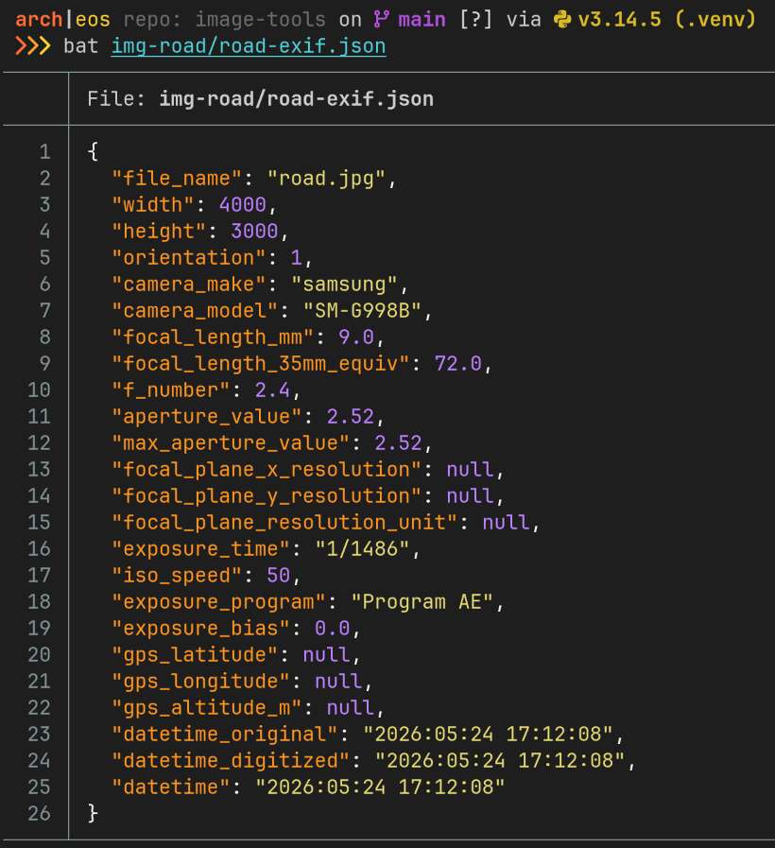Click the "camera_model" key
775x848 pixels.
(x=194, y=311)
